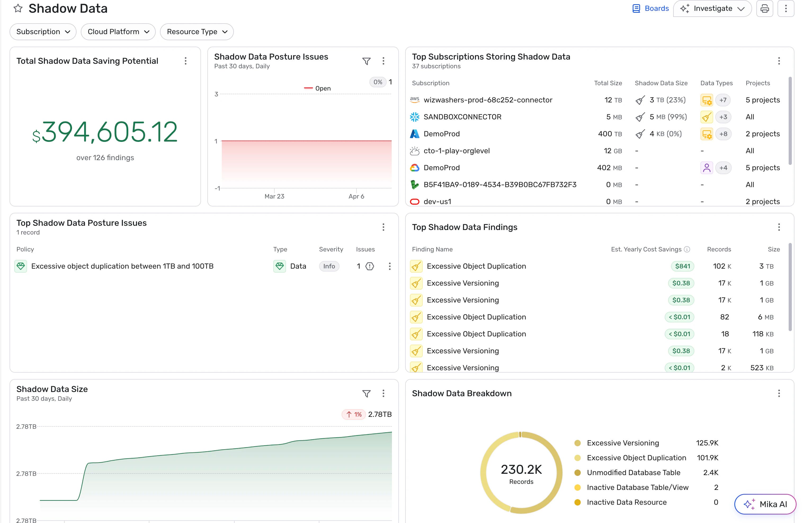Screen dimensions: 804x523
Task: Click info icon beside Est. Yearly Cost Savings
Action: pyautogui.click(x=687, y=249)
